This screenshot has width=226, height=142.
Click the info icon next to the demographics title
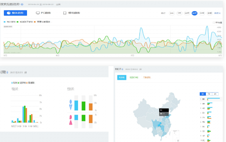tap(7, 72)
